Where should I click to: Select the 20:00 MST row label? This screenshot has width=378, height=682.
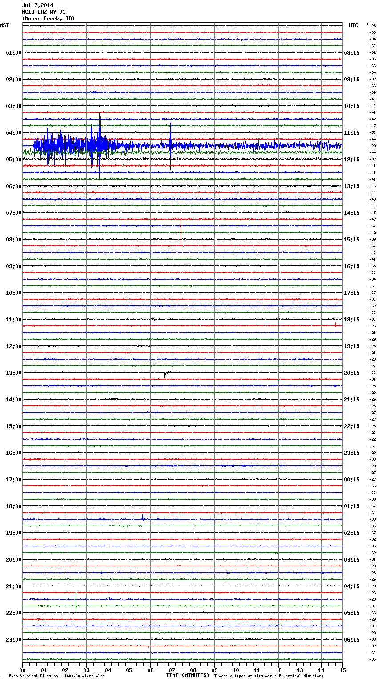[x=14, y=560]
